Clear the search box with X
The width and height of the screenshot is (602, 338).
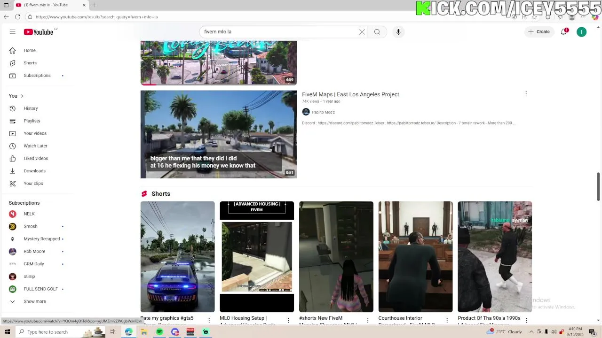coord(362,32)
